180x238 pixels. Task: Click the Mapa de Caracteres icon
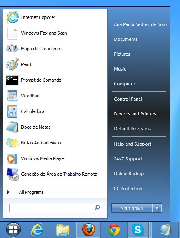tap(12, 48)
